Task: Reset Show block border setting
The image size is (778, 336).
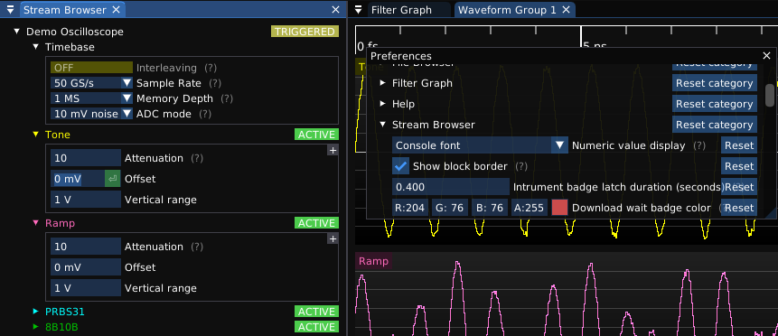Action: (x=739, y=166)
